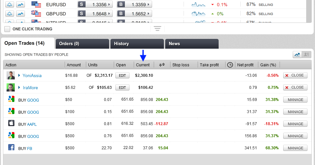Close the YoniAssia copy trade
Screen dimensions: 315x165
pyautogui.click(x=295, y=75)
